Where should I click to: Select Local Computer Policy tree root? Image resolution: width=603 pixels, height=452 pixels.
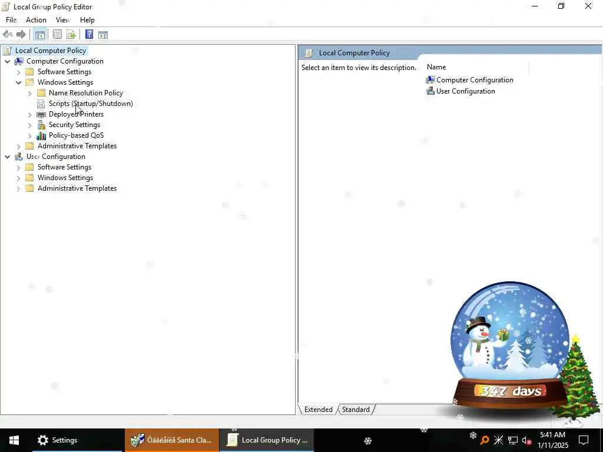[51, 51]
